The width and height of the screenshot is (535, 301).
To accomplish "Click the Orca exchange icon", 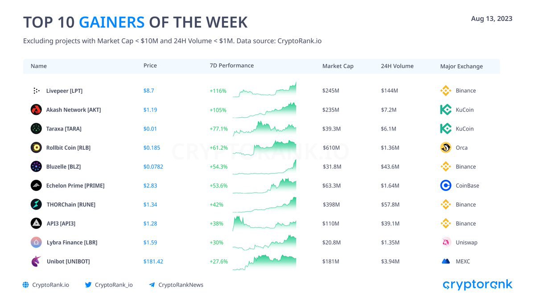I will point(445,148).
